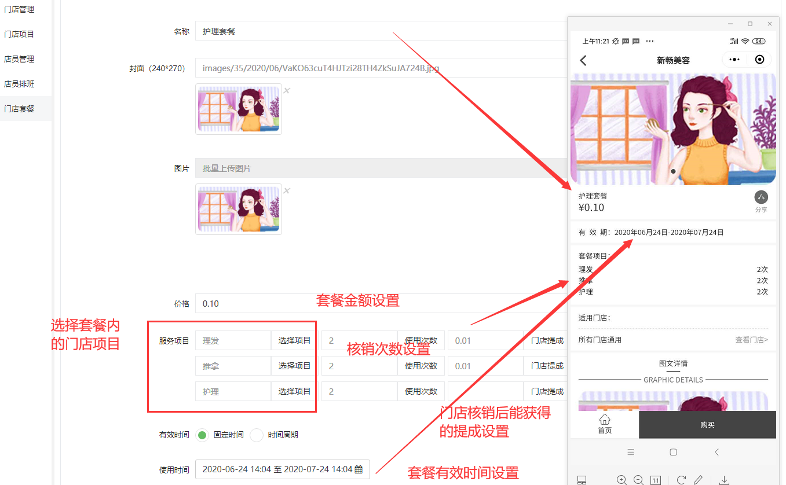Screen dimensions: 786x485
Task: Click the empty commission field in 护理 row
Action: (486, 391)
